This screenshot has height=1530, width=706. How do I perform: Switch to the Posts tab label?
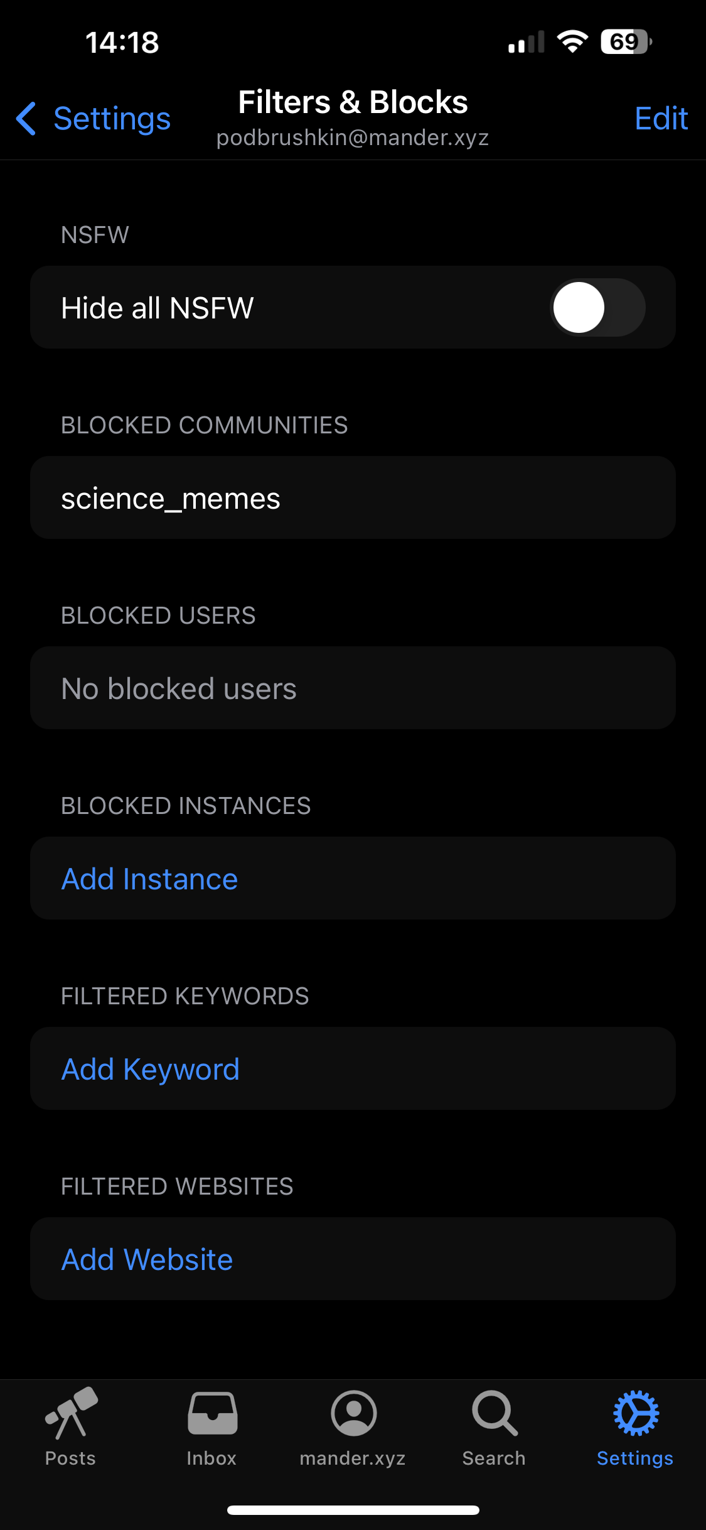click(x=70, y=1458)
